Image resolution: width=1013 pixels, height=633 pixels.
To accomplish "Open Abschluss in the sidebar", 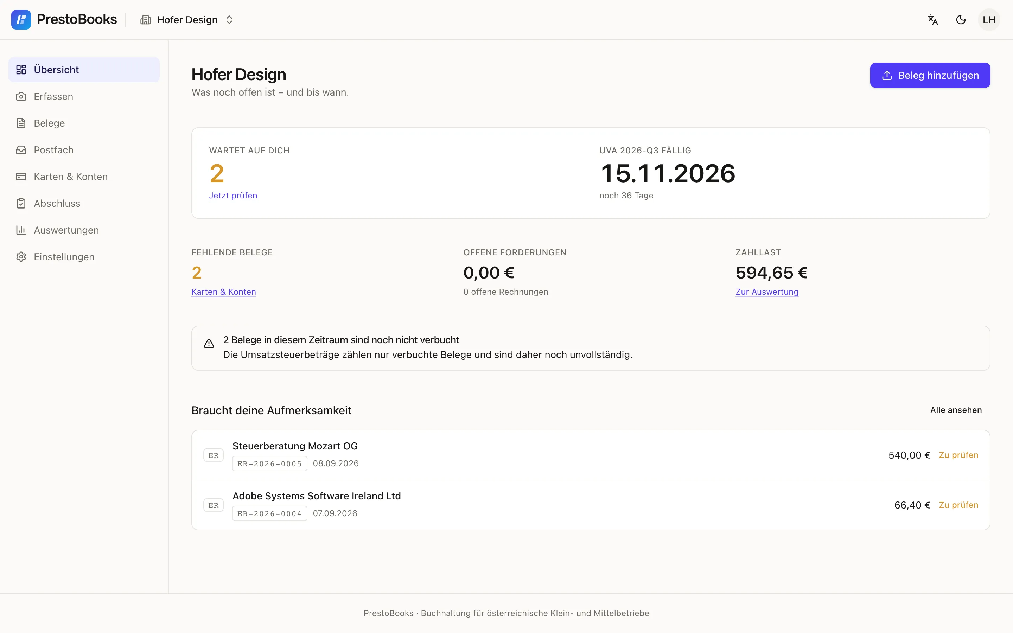I will pos(84,204).
